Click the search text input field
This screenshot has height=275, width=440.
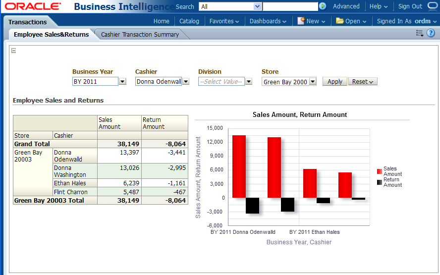tap(290, 6)
